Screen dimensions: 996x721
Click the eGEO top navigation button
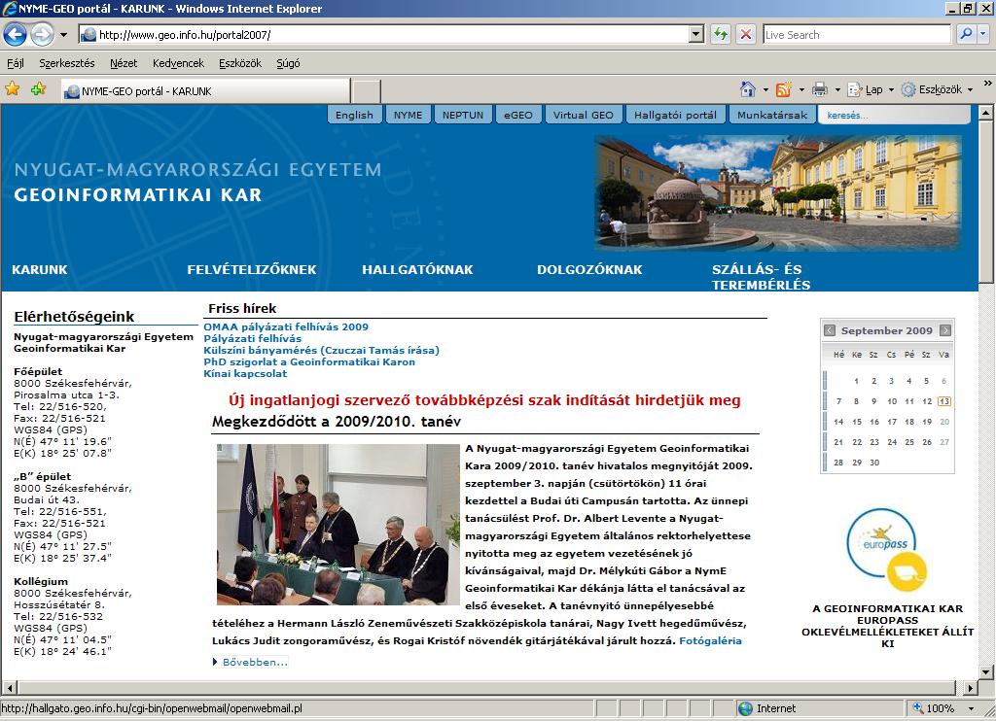518,115
